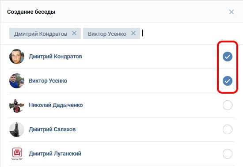
Task: Remove Виктор Усенко chip from recipients
Action: pyautogui.click(x=133, y=33)
